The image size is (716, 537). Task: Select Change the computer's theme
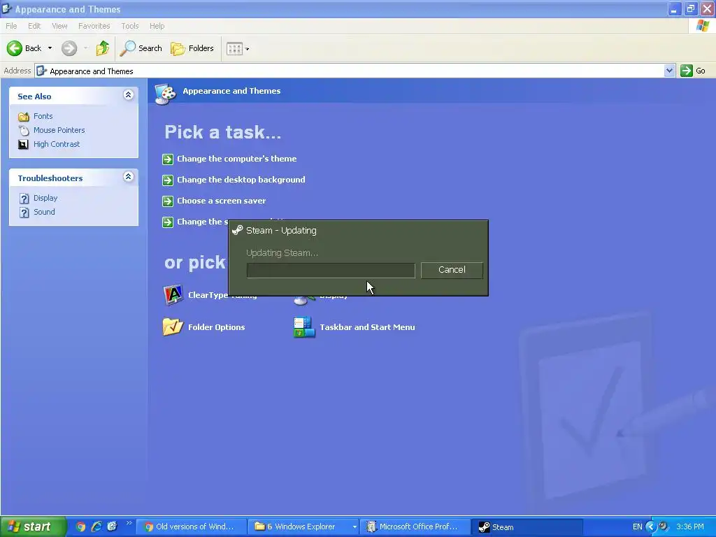pyautogui.click(x=236, y=159)
